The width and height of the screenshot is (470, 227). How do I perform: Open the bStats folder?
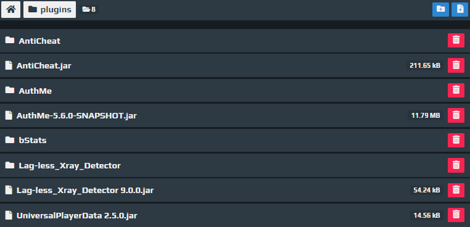pyautogui.click(x=33, y=141)
